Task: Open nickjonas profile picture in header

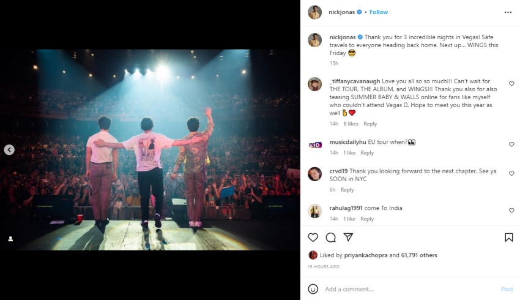Action: 314,12
